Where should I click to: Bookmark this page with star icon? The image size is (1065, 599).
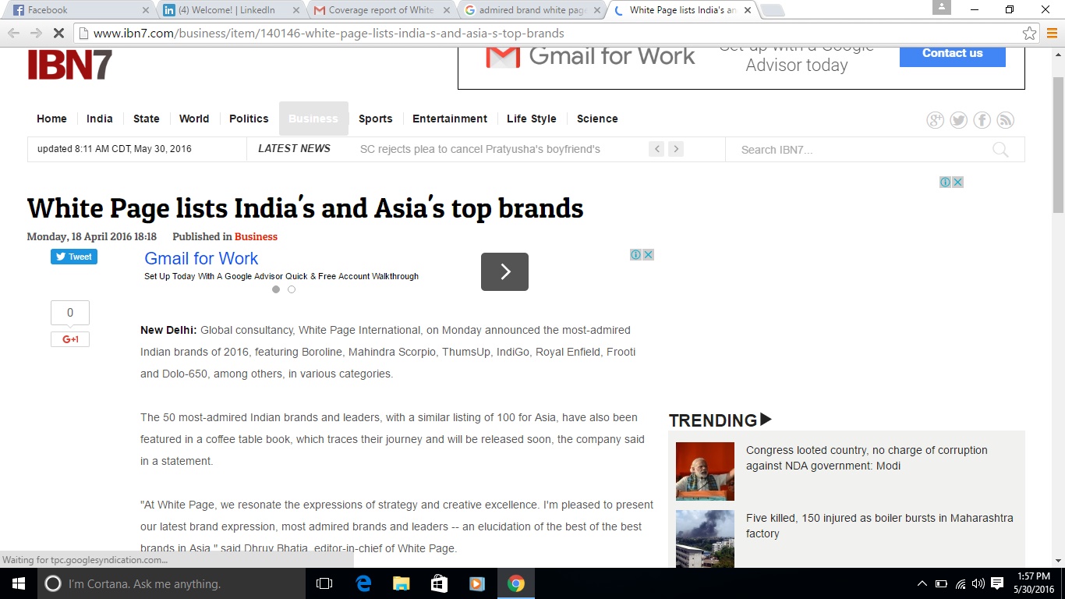tap(1030, 34)
